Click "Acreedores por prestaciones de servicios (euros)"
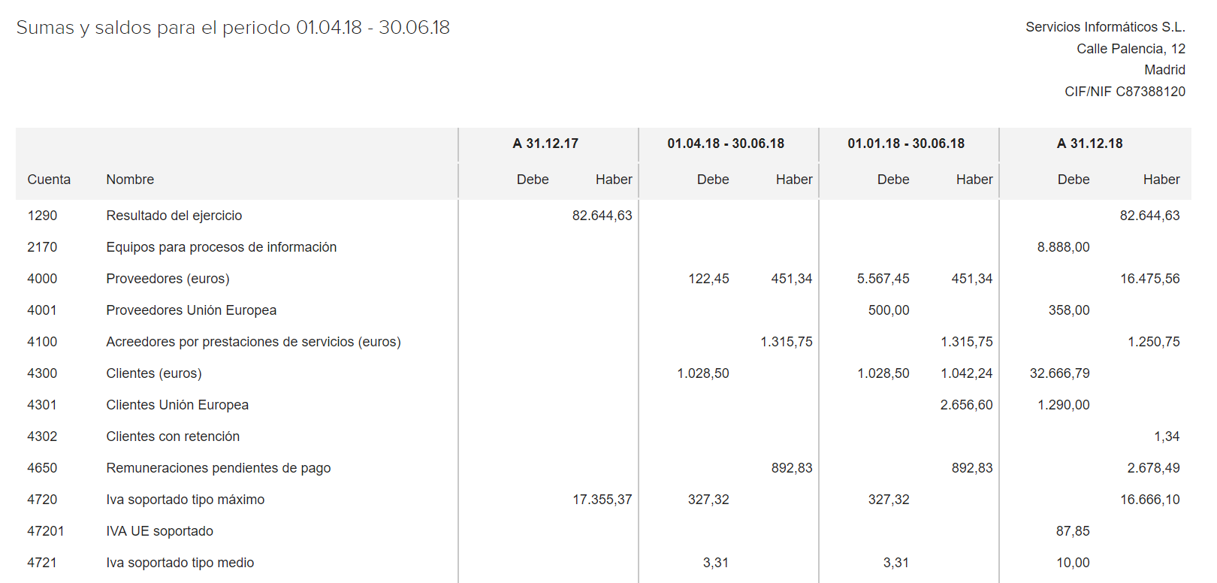This screenshot has height=583, width=1217. (x=254, y=342)
